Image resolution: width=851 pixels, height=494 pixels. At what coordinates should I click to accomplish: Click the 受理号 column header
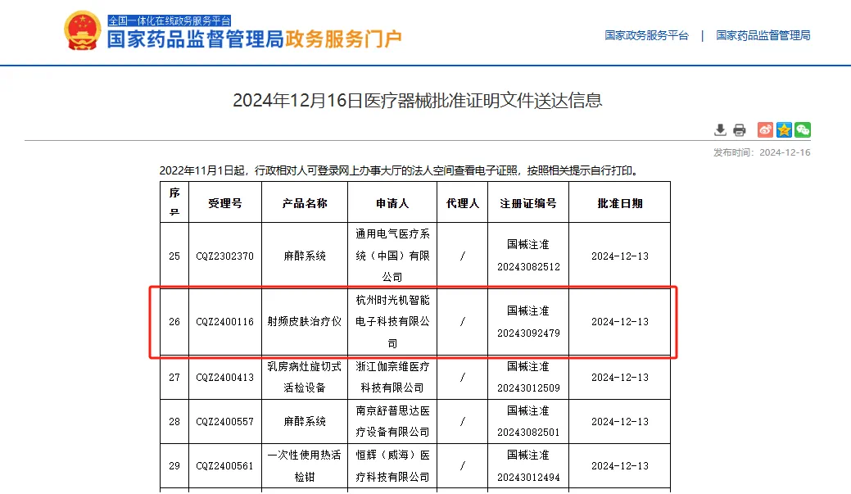point(224,203)
